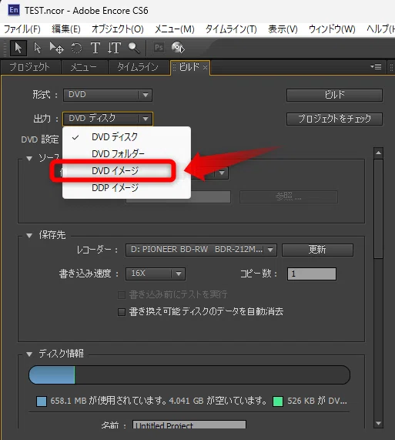Choose DDP イメージ from the output list
Image resolution: width=395 pixels, height=440 pixels.
tap(127, 187)
